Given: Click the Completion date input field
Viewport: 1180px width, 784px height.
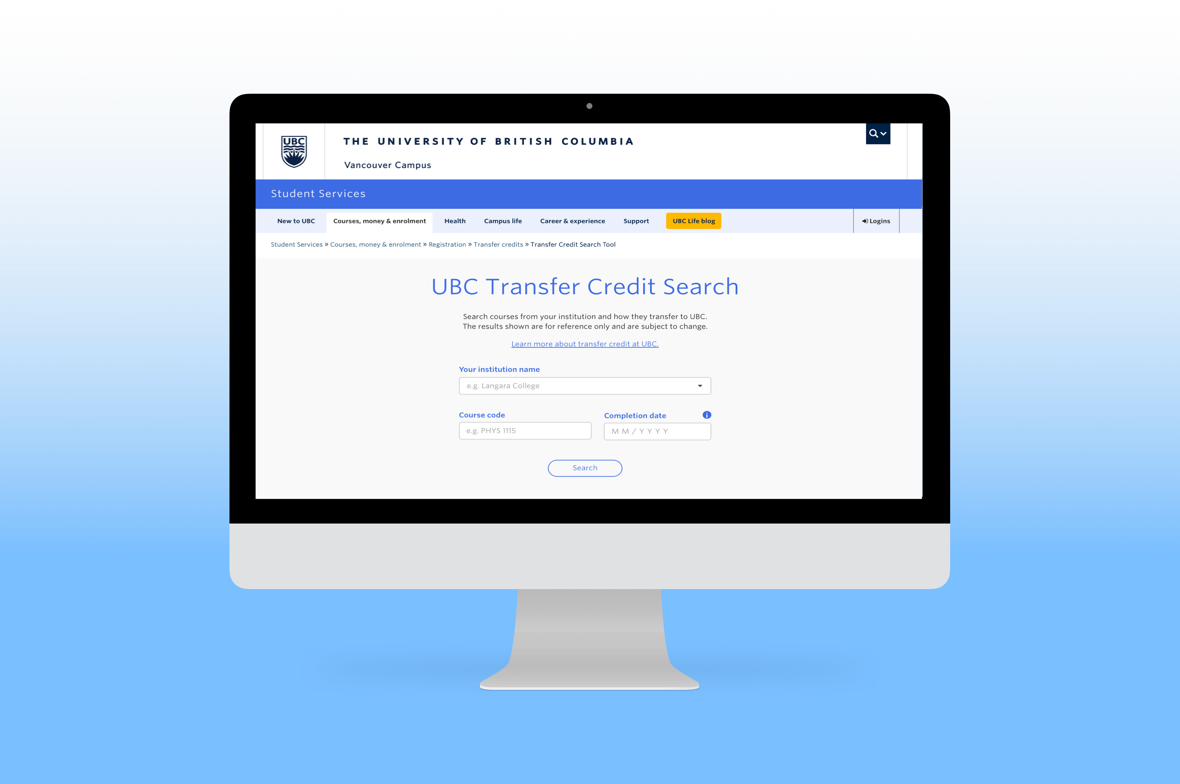Looking at the screenshot, I should (x=657, y=430).
